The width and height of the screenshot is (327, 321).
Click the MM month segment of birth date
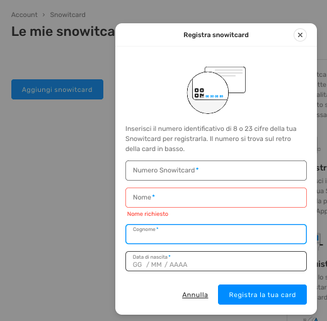(x=156, y=264)
